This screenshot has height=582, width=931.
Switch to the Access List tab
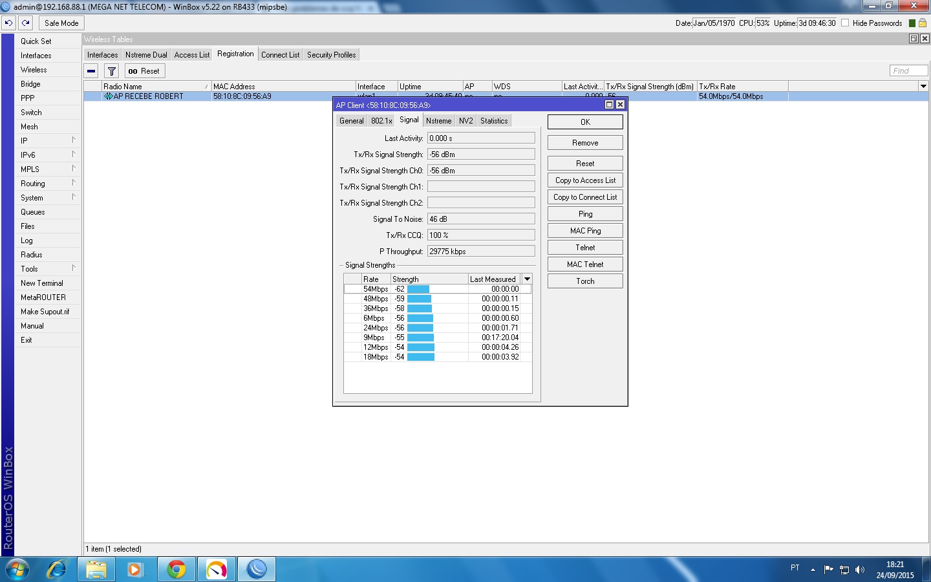coord(192,55)
